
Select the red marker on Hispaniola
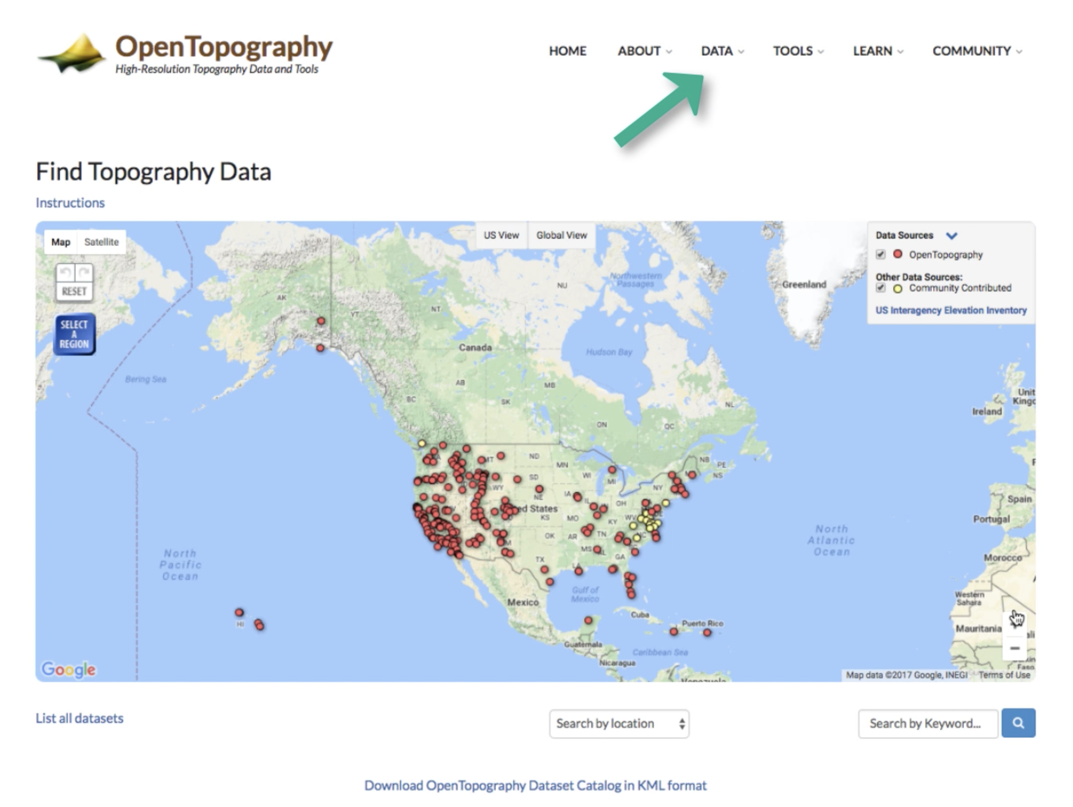674,631
